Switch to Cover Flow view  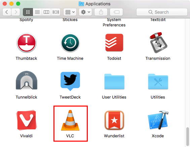(56, 12)
